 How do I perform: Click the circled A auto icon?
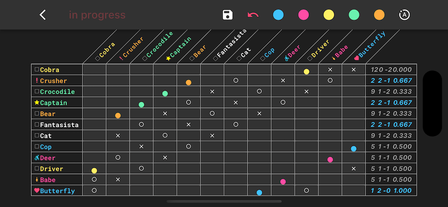click(404, 15)
